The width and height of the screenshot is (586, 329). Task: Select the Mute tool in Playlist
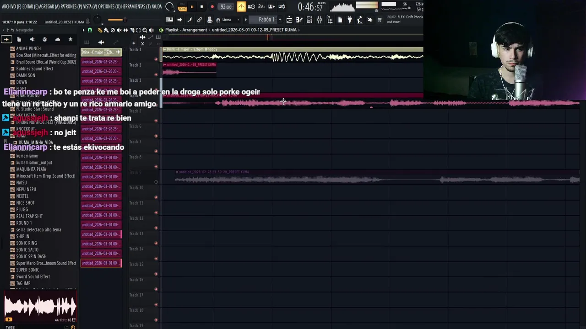click(x=119, y=30)
